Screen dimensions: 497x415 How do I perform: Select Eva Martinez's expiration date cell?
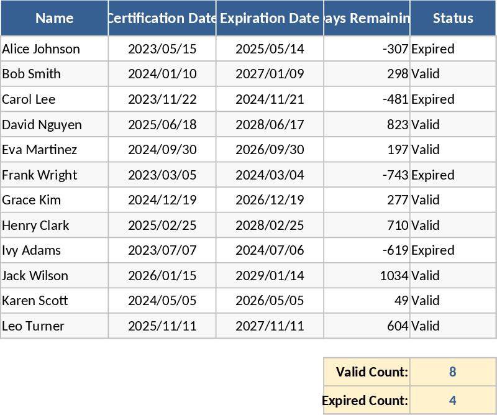[270, 150]
